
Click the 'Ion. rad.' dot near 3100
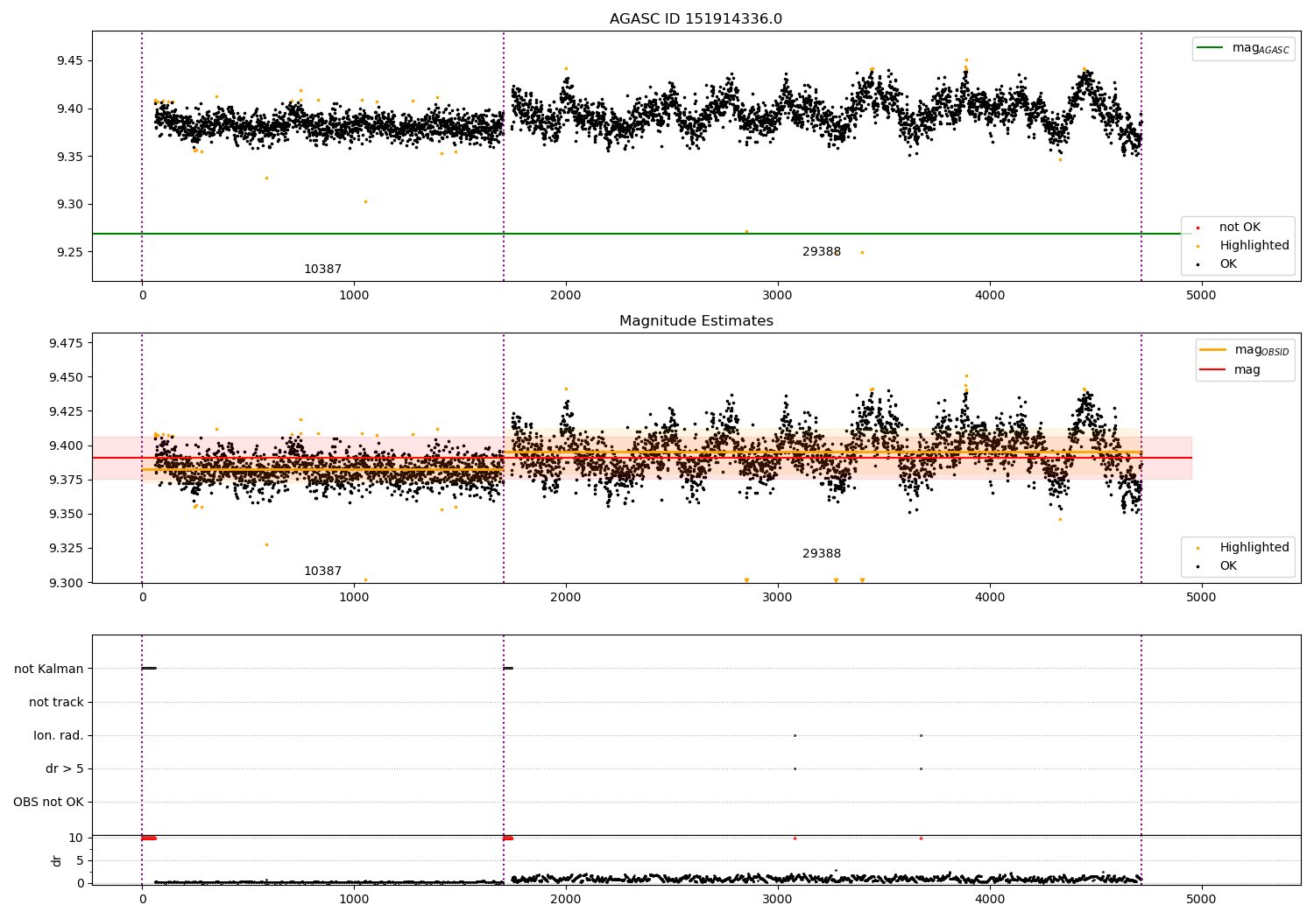tap(795, 735)
